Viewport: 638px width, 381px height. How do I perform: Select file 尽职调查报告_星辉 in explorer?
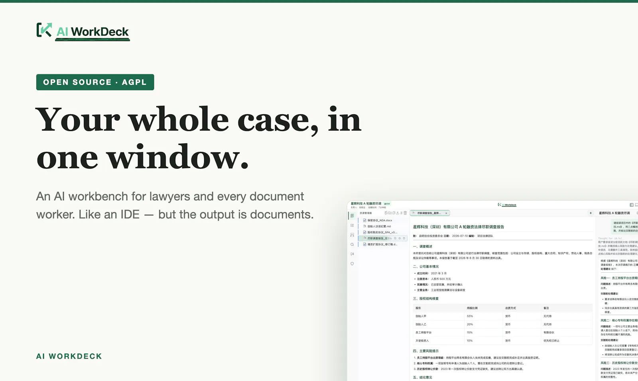click(x=383, y=238)
